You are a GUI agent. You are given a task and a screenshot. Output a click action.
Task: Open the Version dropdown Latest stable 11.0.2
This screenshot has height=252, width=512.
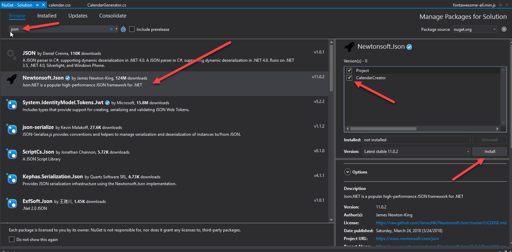coord(416,152)
